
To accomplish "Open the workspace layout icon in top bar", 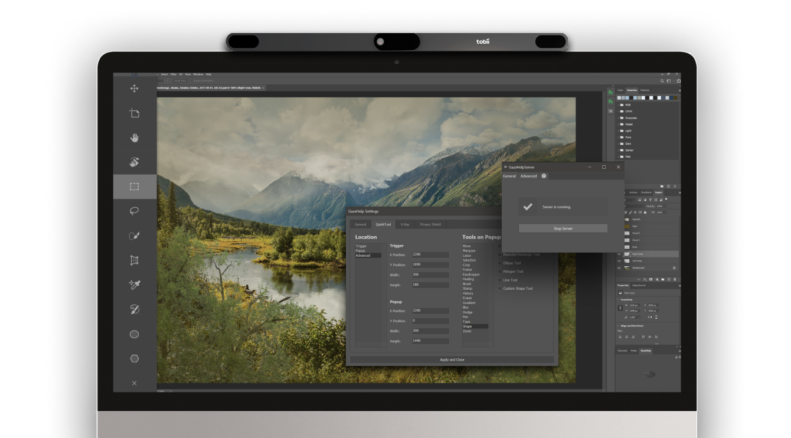I will 669,81.
